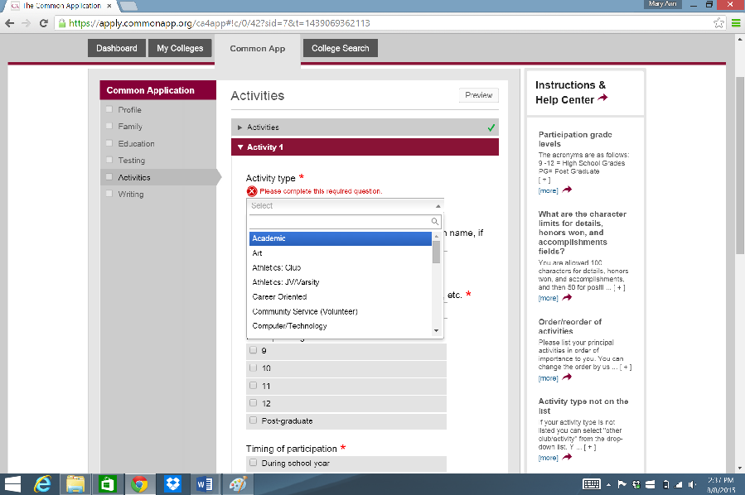
Task: Open the Activity type Select dropdown
Action: click(345, 205)
